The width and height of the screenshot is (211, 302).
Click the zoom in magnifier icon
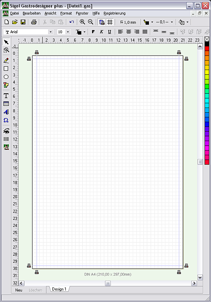82,22
